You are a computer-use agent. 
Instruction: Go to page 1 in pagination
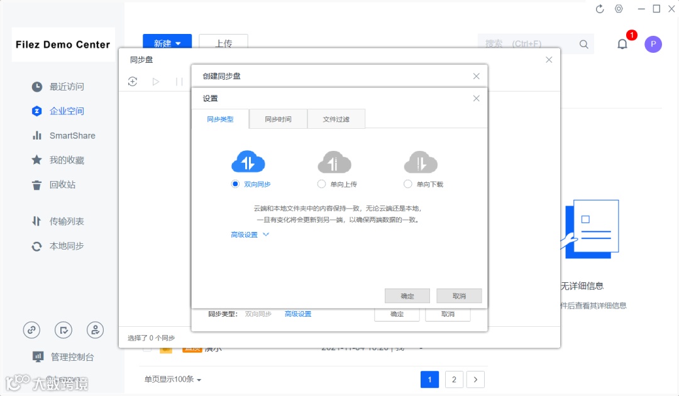[x=429, y=380]
